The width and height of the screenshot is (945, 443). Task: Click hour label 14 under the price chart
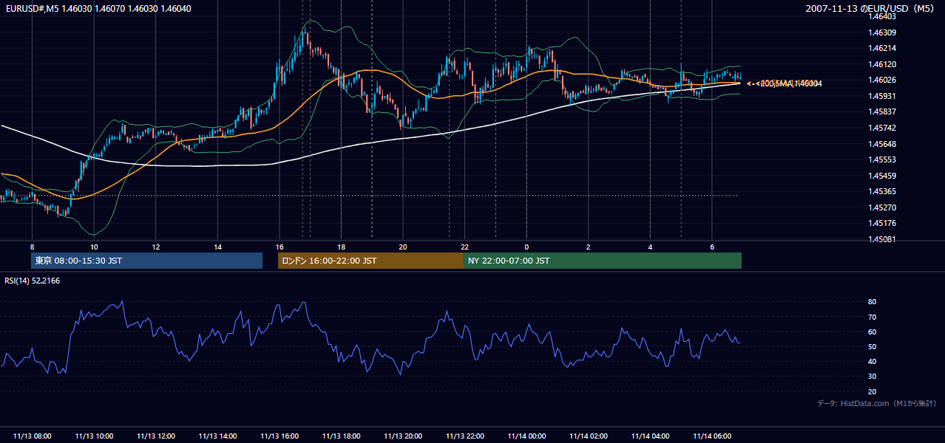point(217,247)
